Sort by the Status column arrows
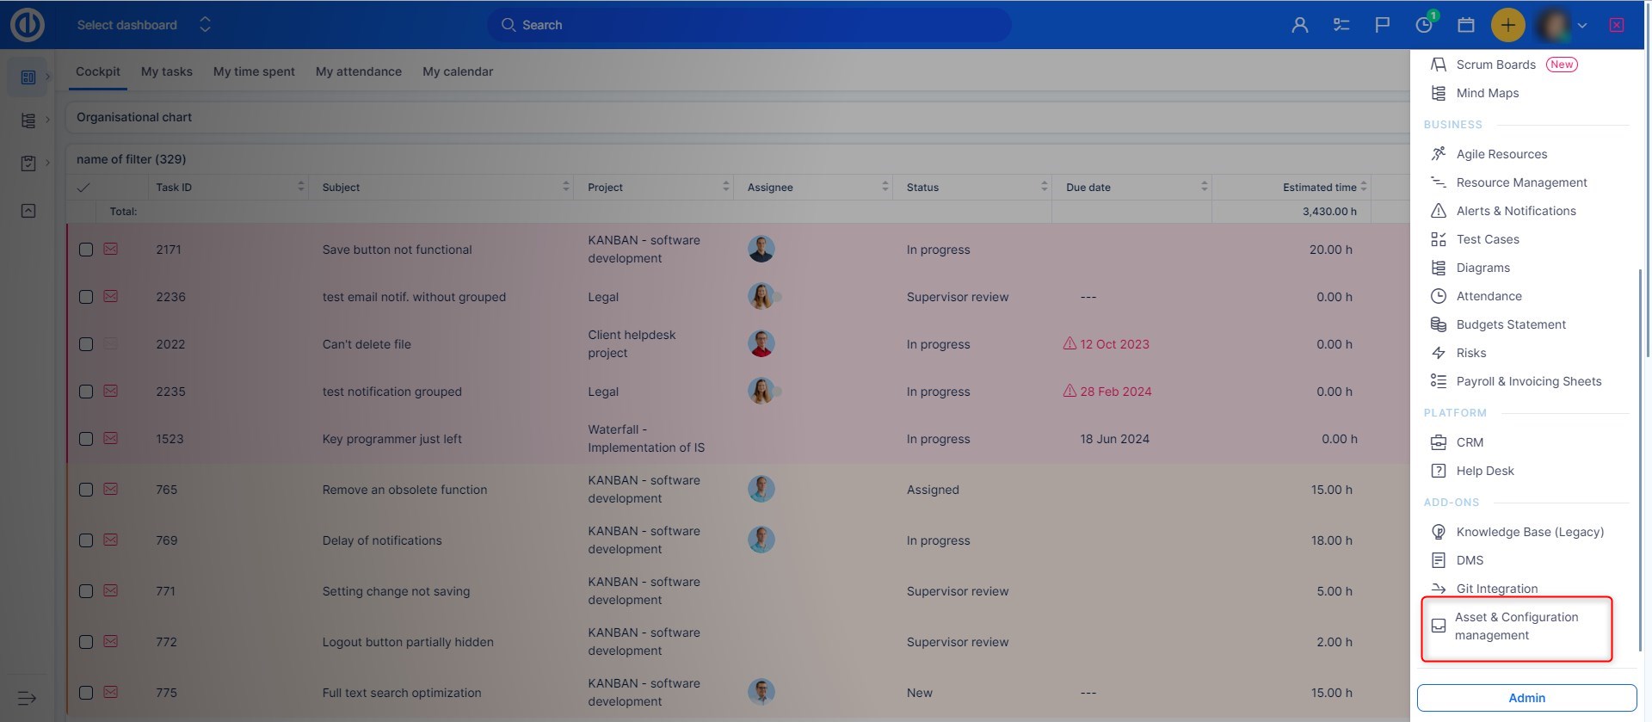This screenshot has width=1652, height=722. click(1044, 187)
